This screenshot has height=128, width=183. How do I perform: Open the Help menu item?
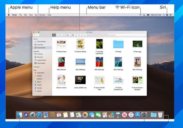point(49,15)
